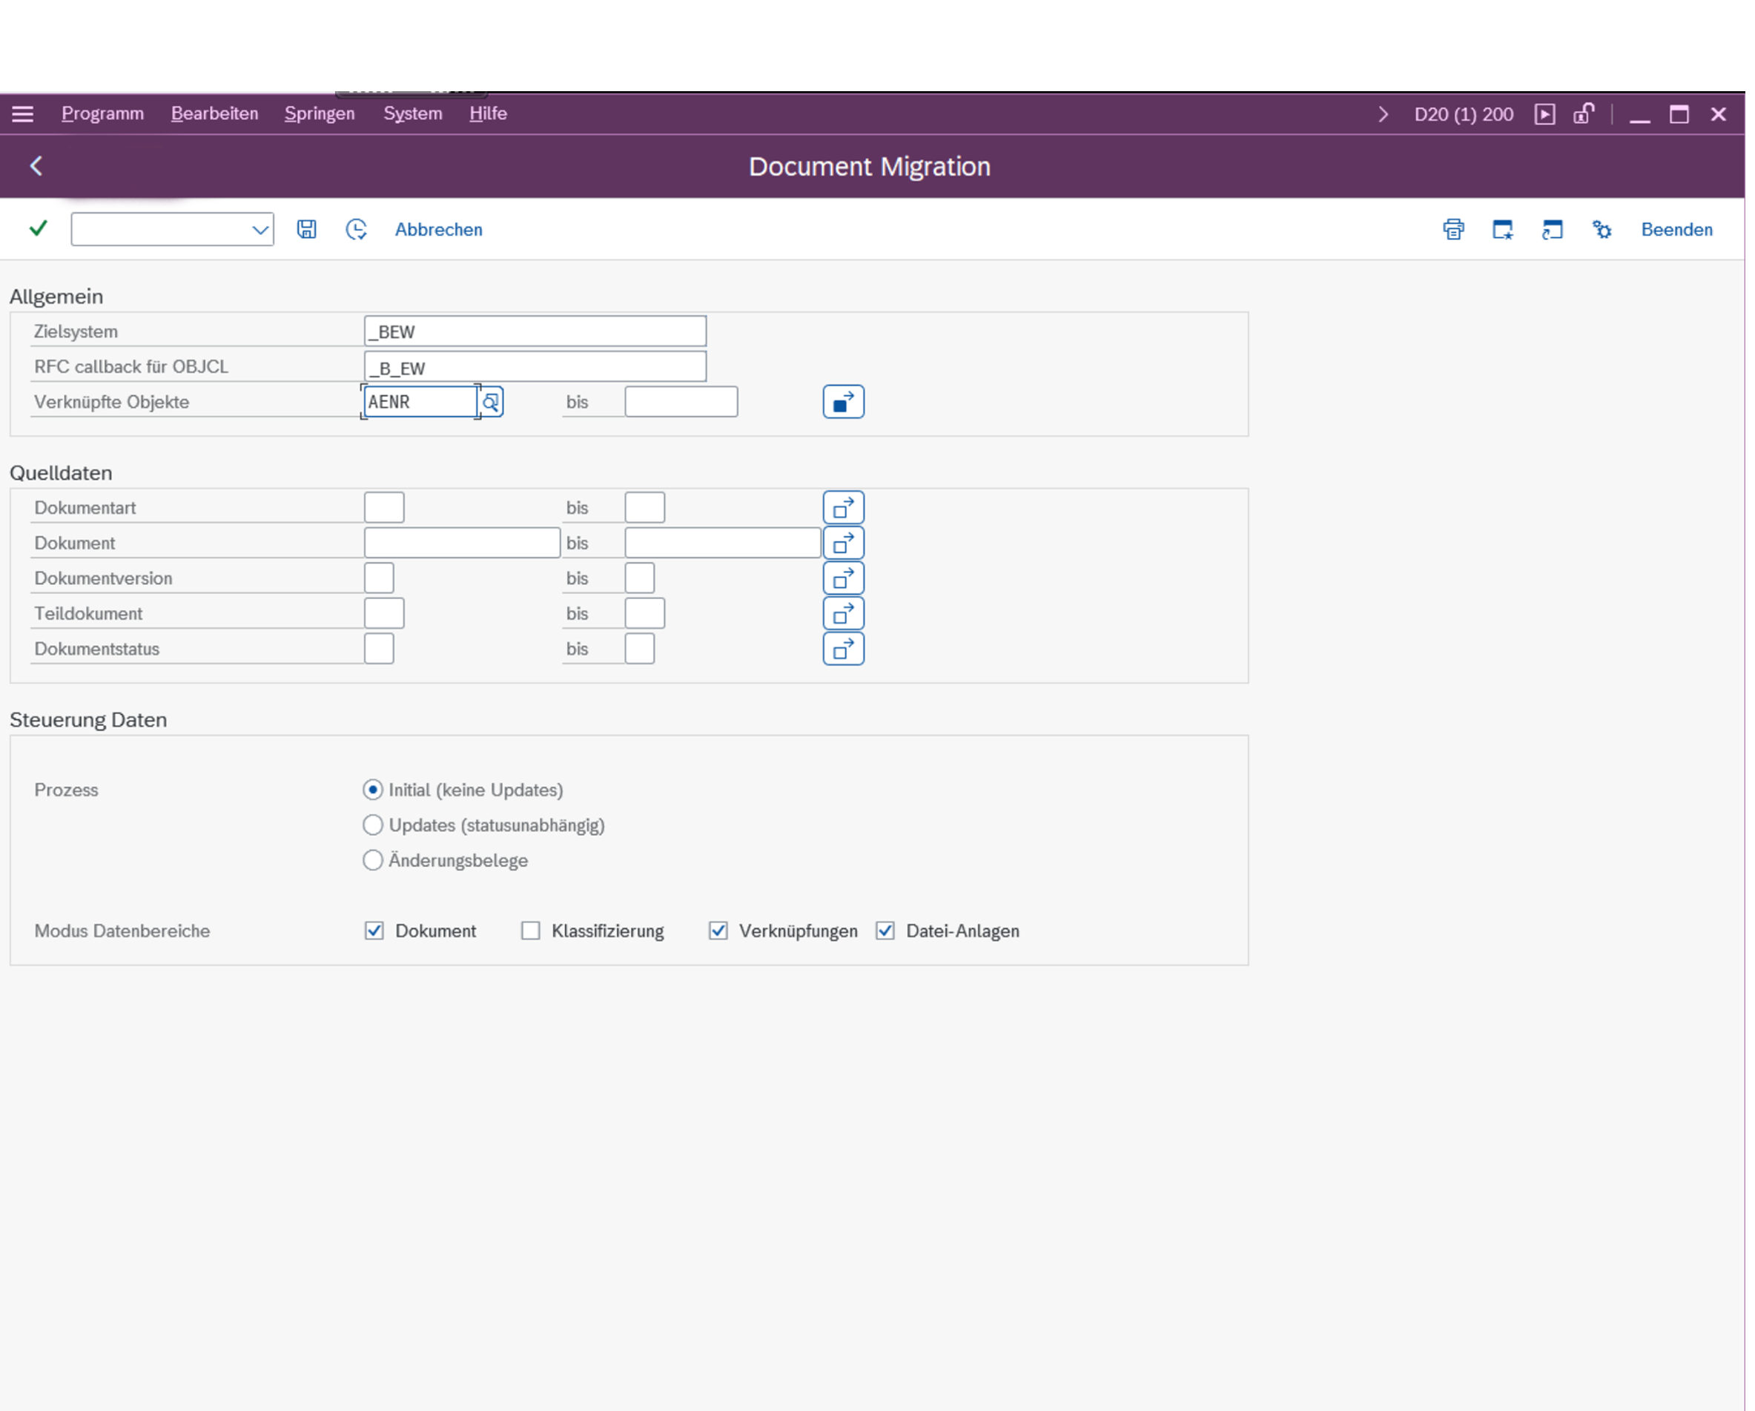Enable the Klassifizierung checkbox
The image size is (1755, 1411).
click(x=531, y=931)
